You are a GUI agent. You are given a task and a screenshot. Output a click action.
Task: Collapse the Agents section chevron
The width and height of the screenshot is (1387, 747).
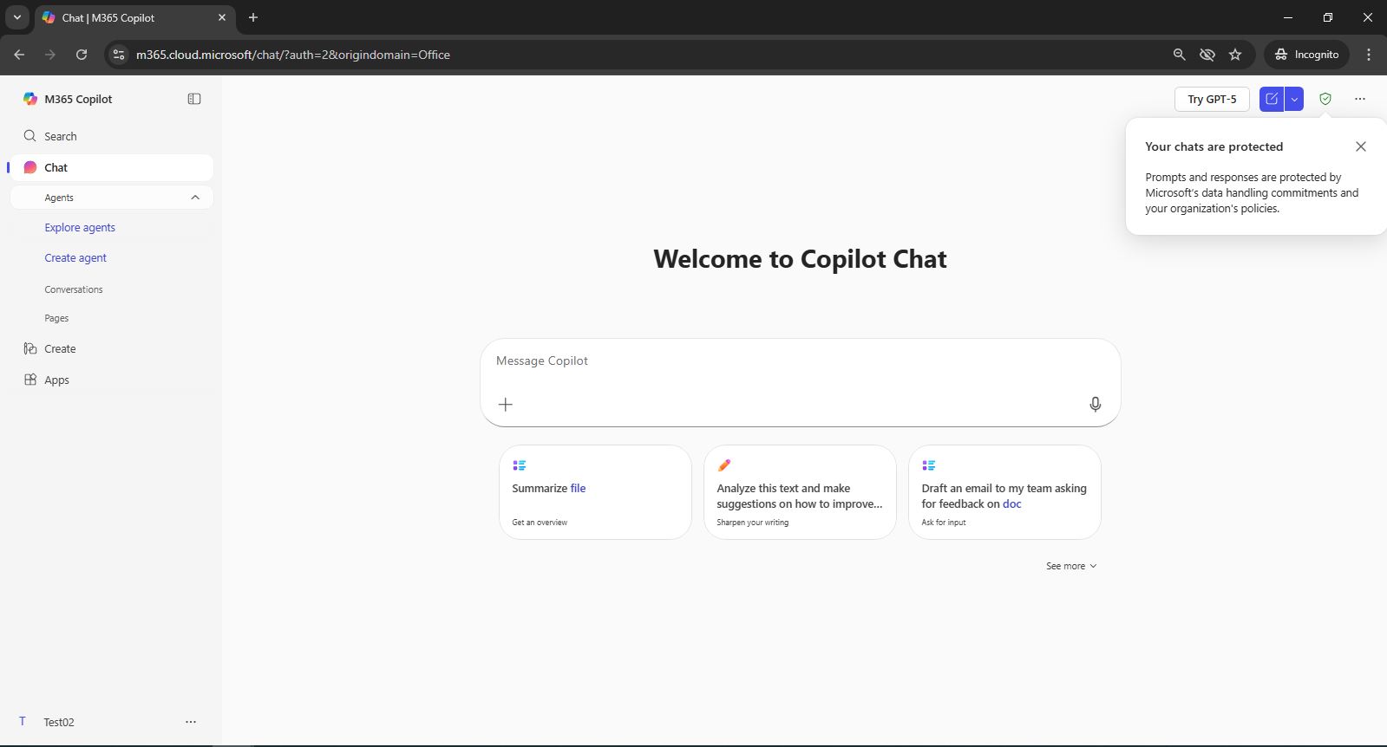tap(195, 198)
